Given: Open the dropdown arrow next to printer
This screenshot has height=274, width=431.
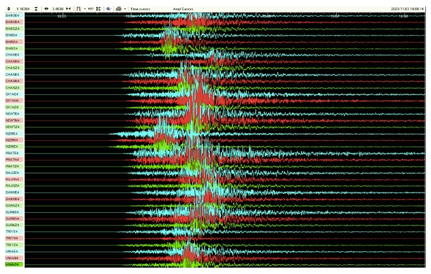Looking at the screenshot, I should pos(125,9).
